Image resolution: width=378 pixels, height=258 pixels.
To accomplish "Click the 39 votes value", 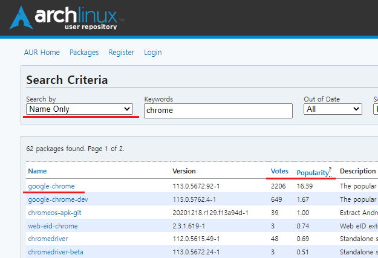I will coord(275,213).
